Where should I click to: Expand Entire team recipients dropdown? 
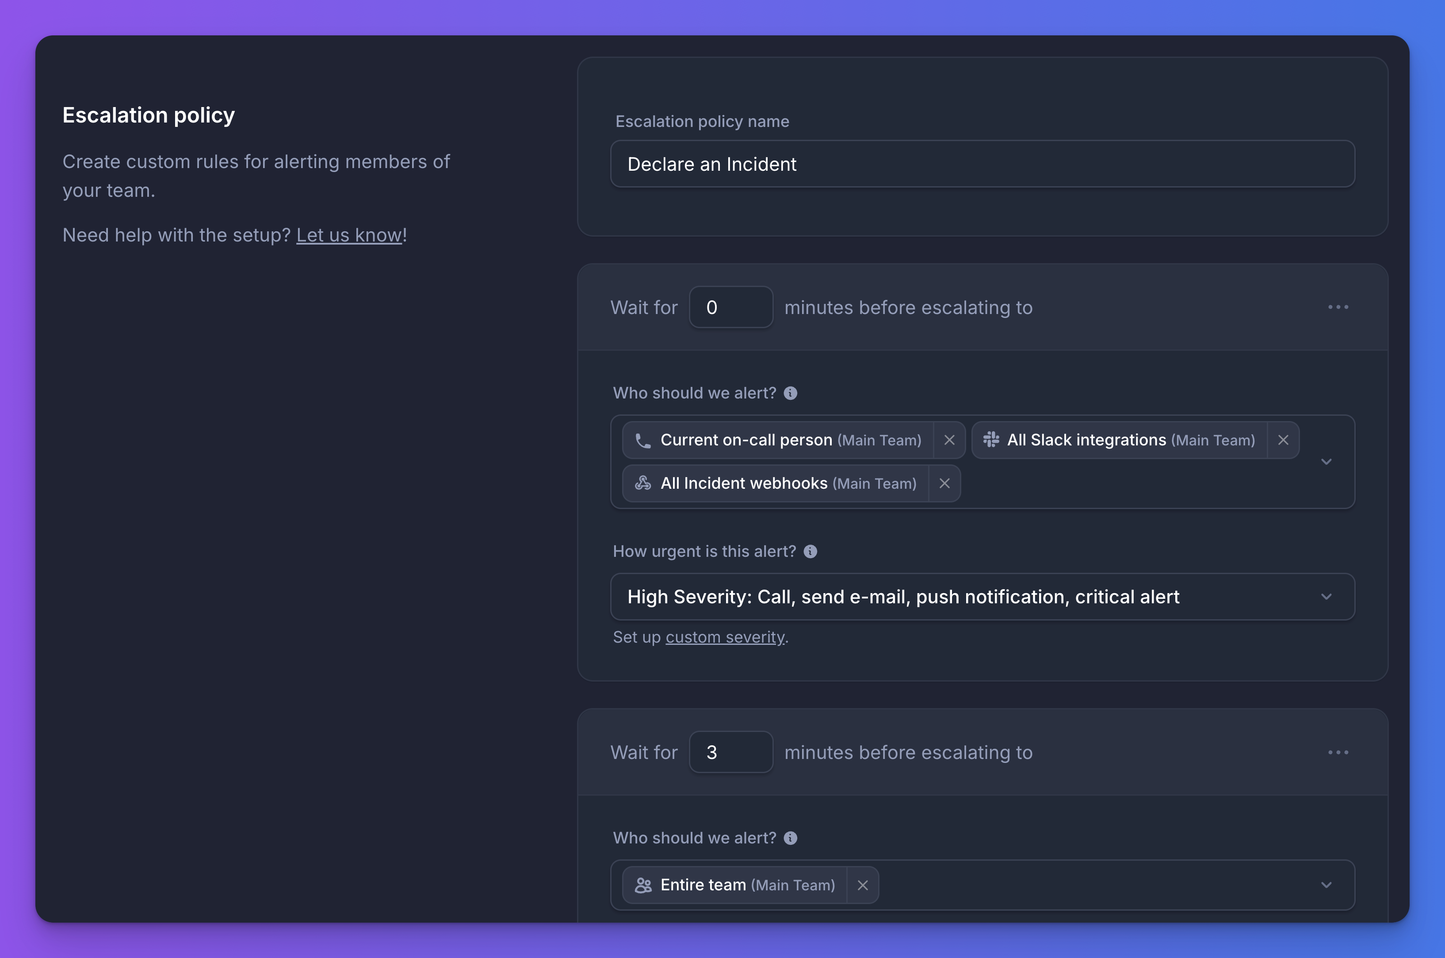click(x=1326, y=885)
